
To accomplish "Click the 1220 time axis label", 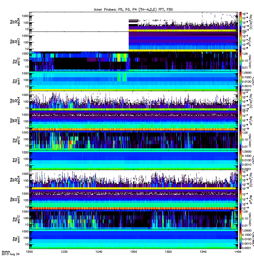I will pyautogui.click(x=64, y=252).
